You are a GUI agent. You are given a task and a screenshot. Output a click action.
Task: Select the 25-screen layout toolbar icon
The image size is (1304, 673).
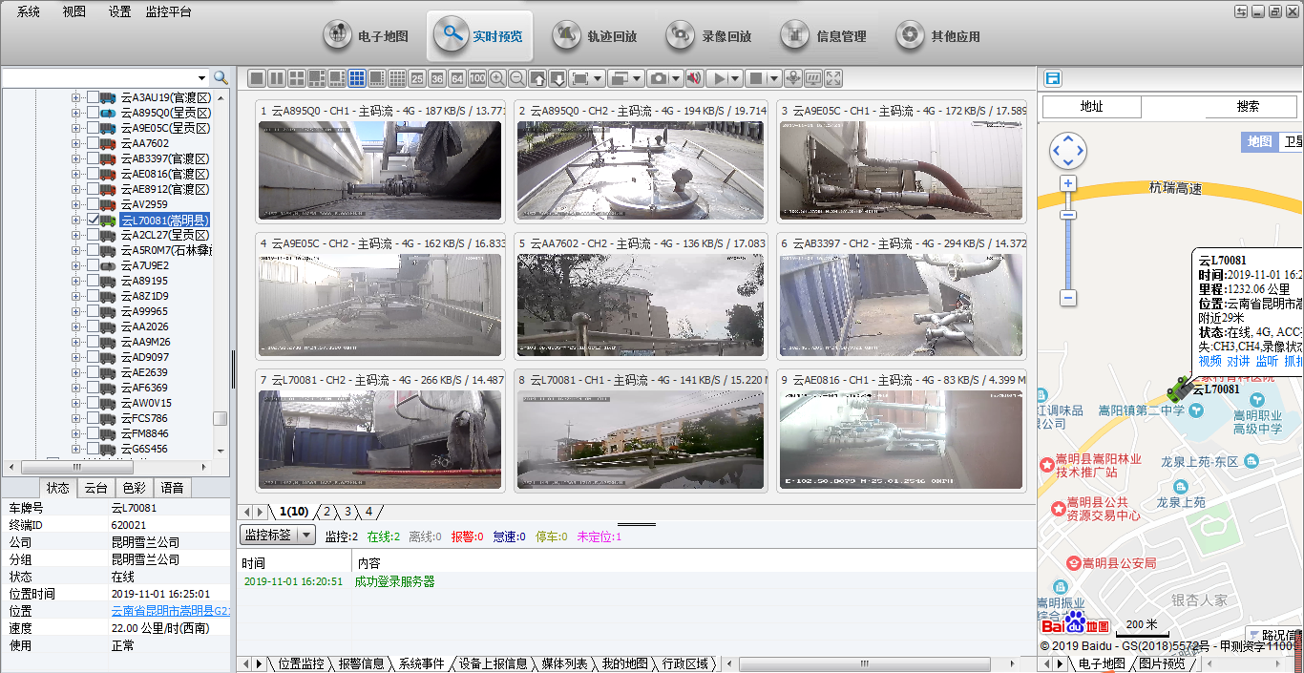pos(416,78)
